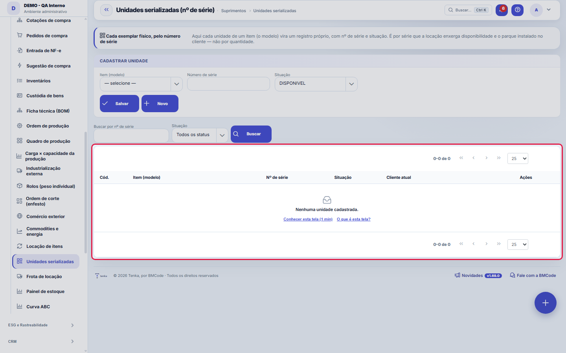Jump to last page in bottom pagination
Screen dimensions: 566x353
pos(499,244)
